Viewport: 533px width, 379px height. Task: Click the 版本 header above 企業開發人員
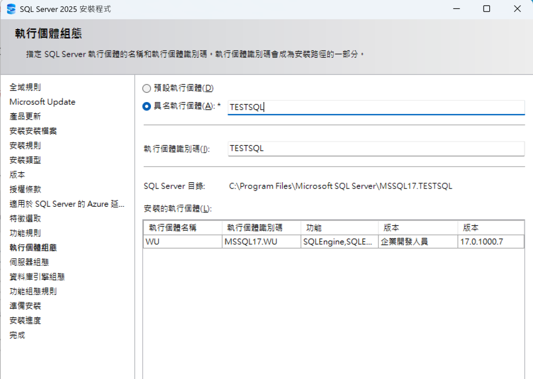pos(418,228)
